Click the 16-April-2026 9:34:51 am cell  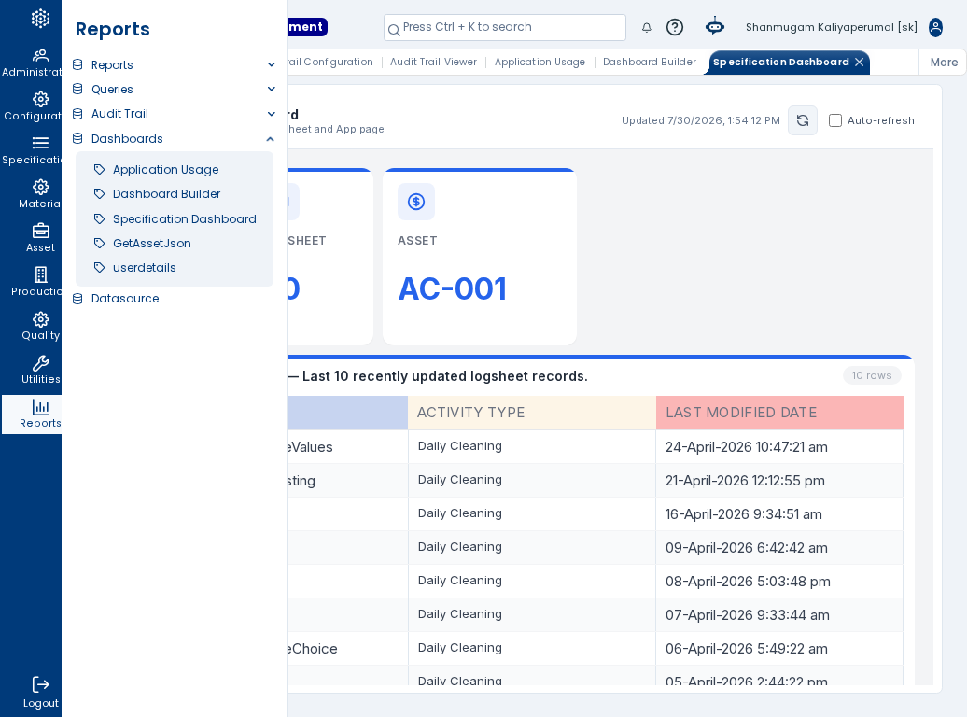coord(779,514)
